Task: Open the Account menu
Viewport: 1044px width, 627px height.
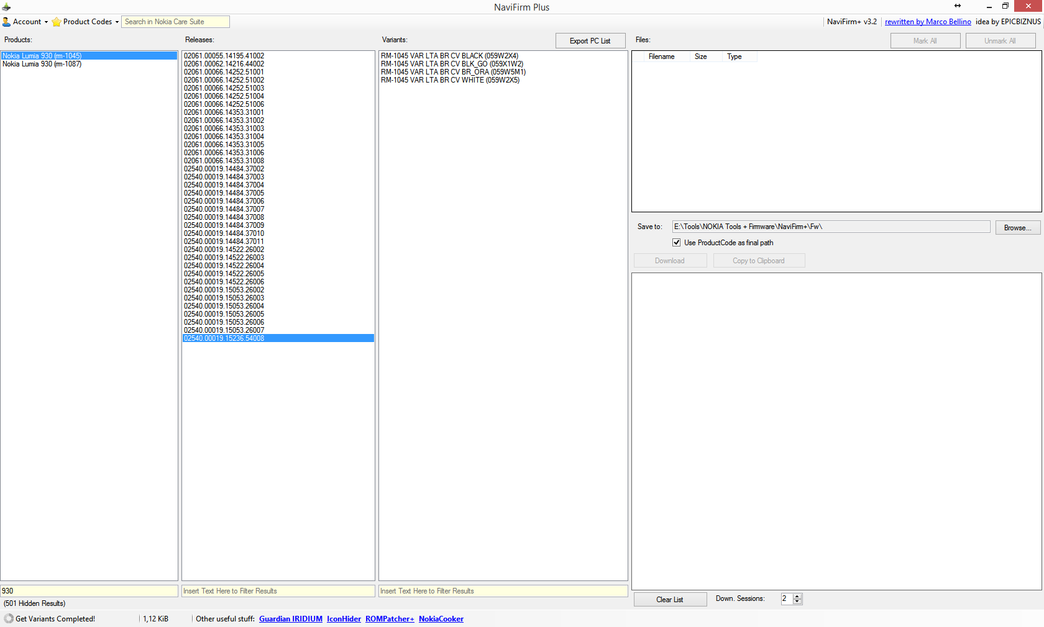Action: [25, 22]
